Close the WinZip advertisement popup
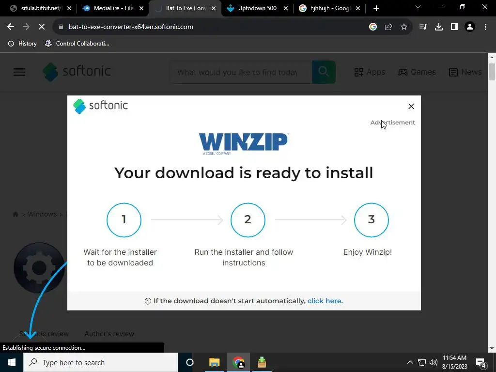This screenshot has width=496, height=372. coord(411,106)
